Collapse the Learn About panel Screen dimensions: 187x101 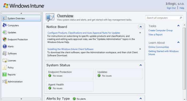pyautogui.click(x=178, y=42)
